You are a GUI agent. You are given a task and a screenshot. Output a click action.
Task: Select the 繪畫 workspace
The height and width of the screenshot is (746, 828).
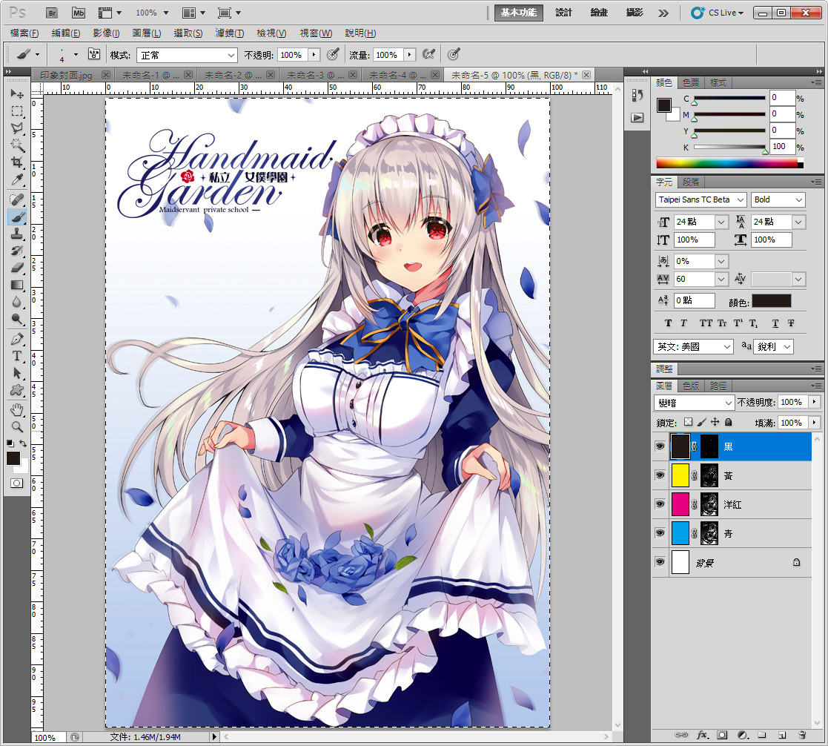(600, 13)
